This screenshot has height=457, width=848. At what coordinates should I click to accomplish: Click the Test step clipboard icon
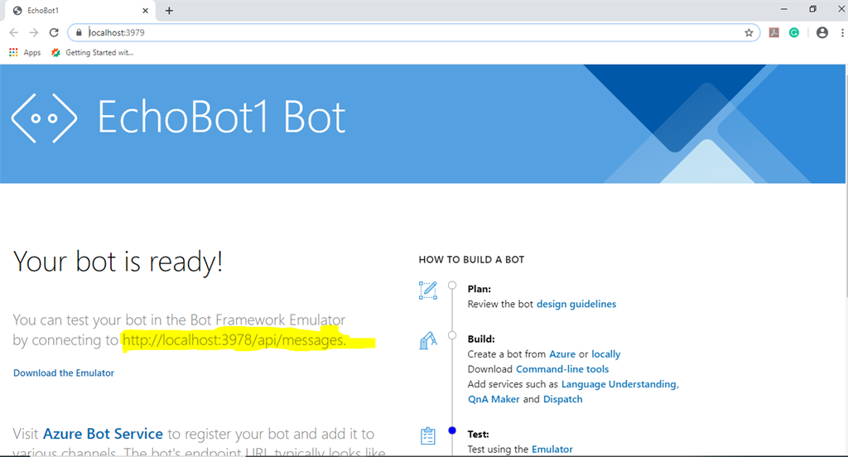[x=428, y=435]
